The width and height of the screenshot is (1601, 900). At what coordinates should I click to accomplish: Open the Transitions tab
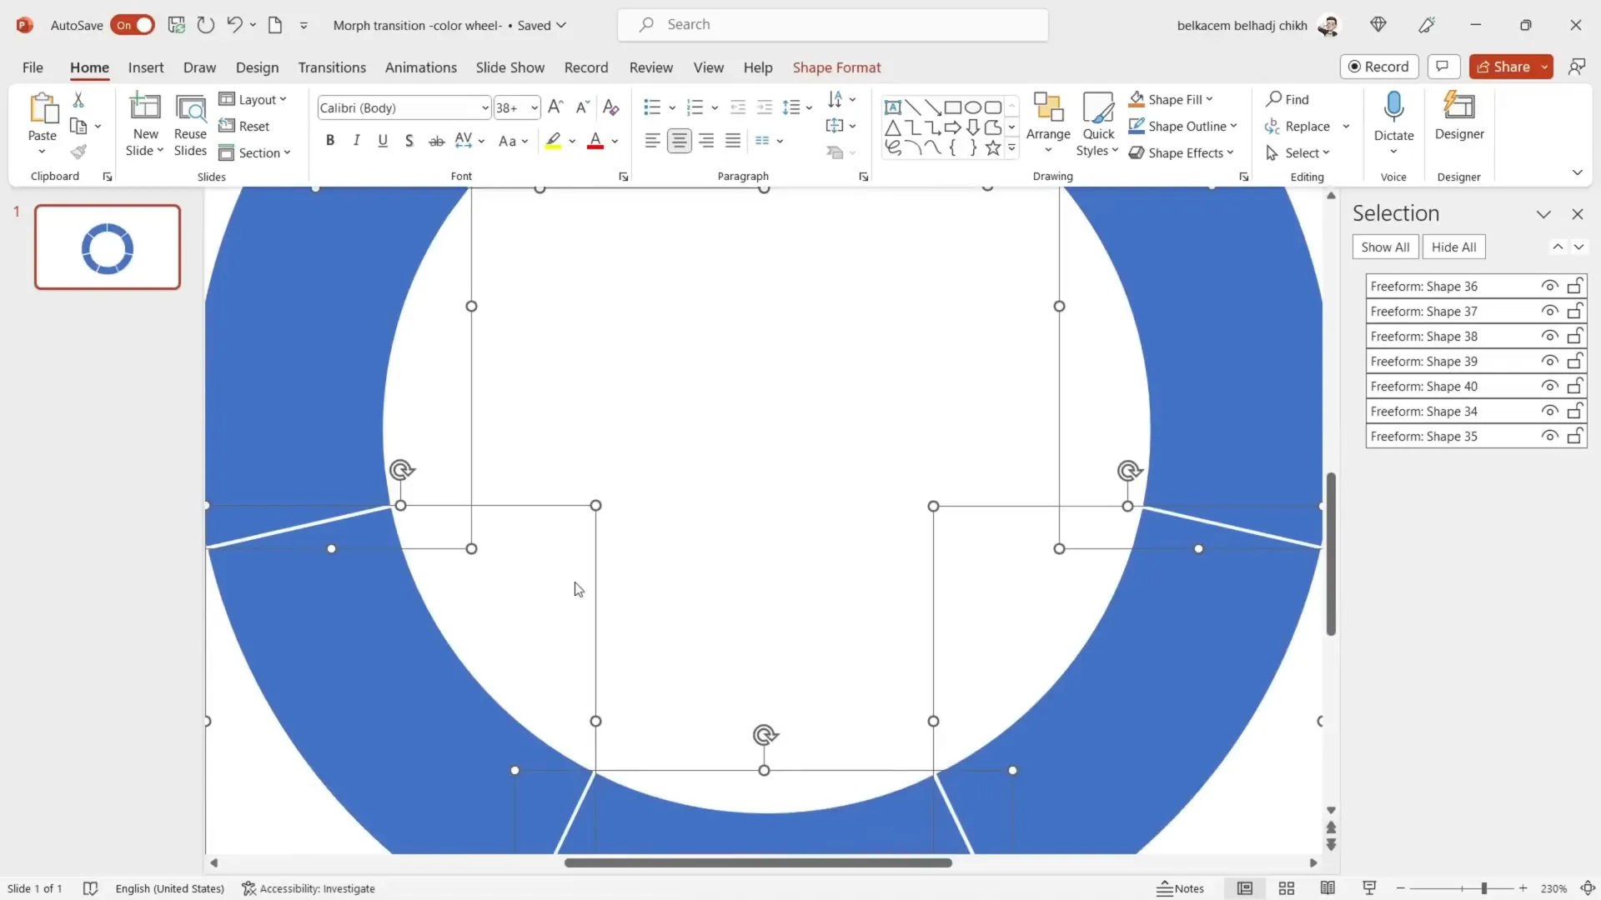point(332,67)
